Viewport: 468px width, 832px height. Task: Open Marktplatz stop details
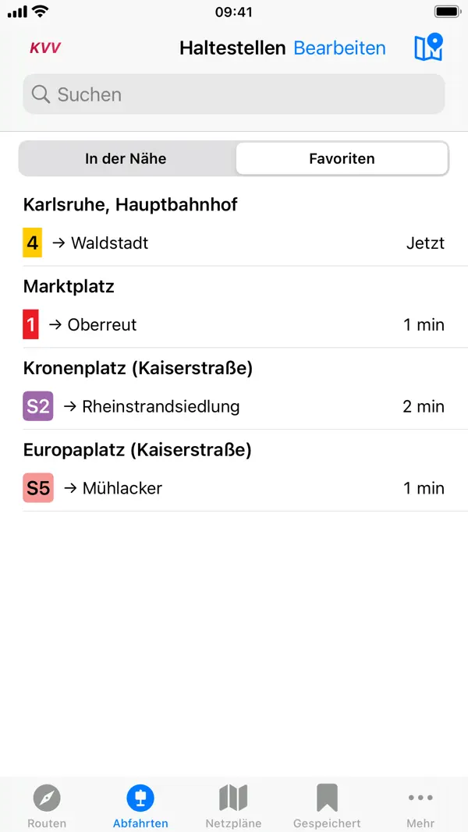point(69,286)
